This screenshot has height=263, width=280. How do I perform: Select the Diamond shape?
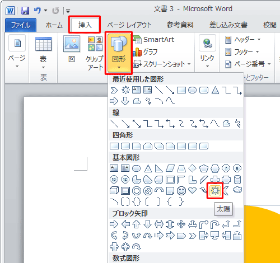pyautogui.click(x=192, y=168)
